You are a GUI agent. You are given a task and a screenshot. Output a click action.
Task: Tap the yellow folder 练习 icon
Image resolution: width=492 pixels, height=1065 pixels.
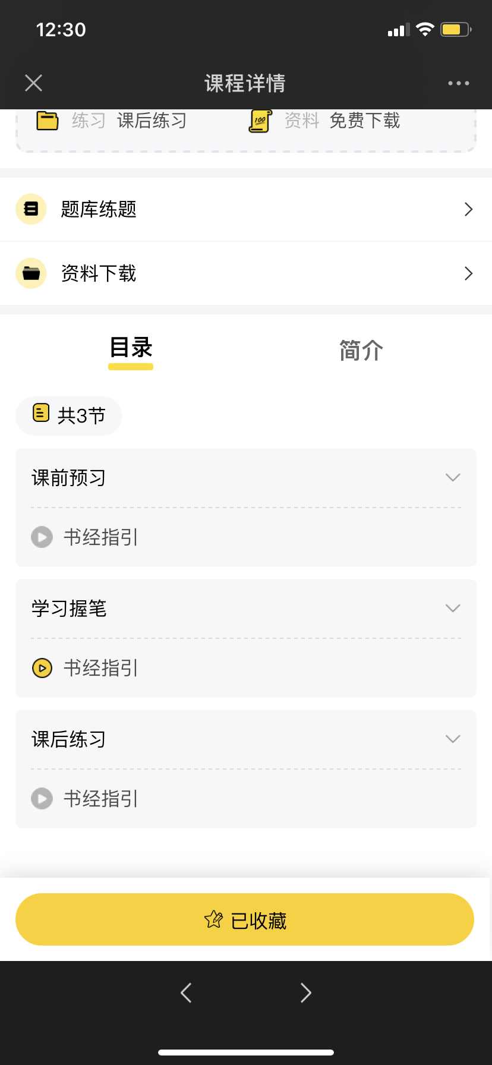[x=48, y=121]
